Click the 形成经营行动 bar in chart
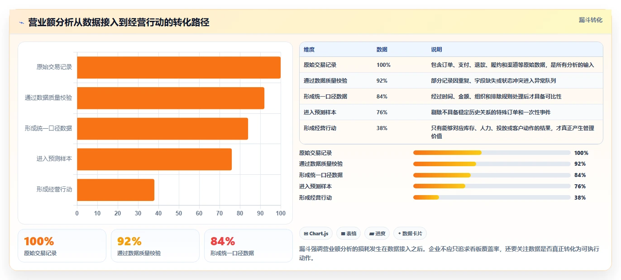Image resolution: width=621 pixels, height=280 pixels. (116, 190)
